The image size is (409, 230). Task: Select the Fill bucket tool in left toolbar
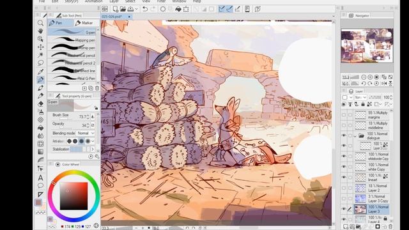(x=40, y=128)
